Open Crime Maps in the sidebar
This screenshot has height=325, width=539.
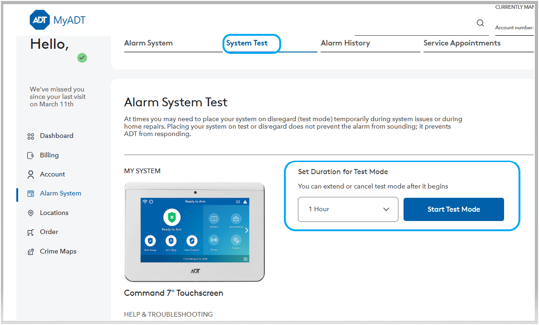tap(58, 251)
